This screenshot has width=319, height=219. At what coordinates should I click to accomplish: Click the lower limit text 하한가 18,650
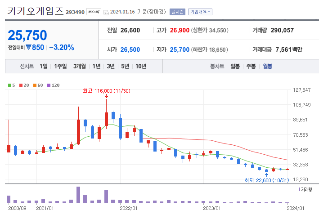(x=209, y=49)
